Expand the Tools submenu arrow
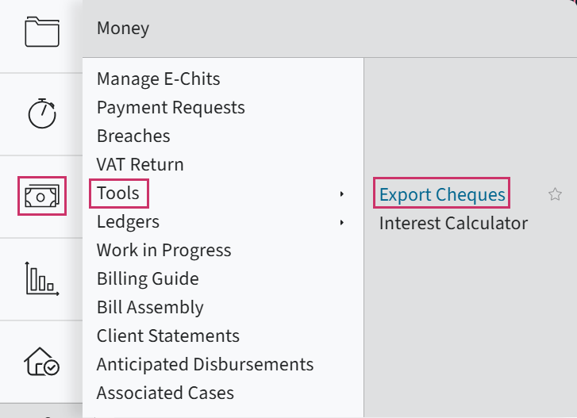The height and width of the screenshot is (418, 577). click(x=342, y=194)
